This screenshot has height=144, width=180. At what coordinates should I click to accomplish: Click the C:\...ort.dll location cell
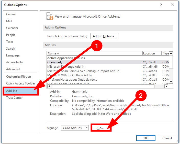tap(150, 71)
